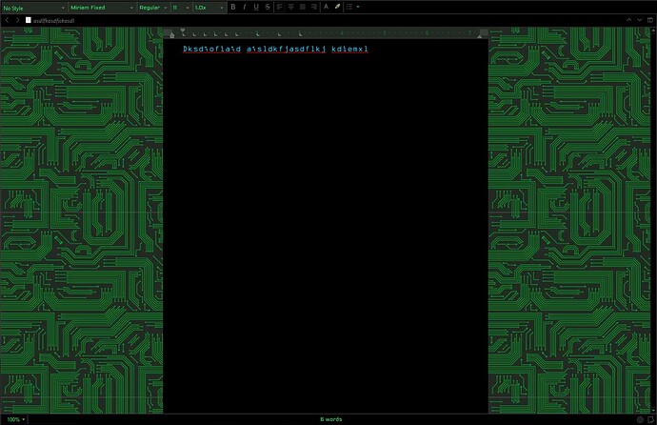Viewport: 657px width, 425px height.
Task: Toggle bold formatting
Action: 233,7
